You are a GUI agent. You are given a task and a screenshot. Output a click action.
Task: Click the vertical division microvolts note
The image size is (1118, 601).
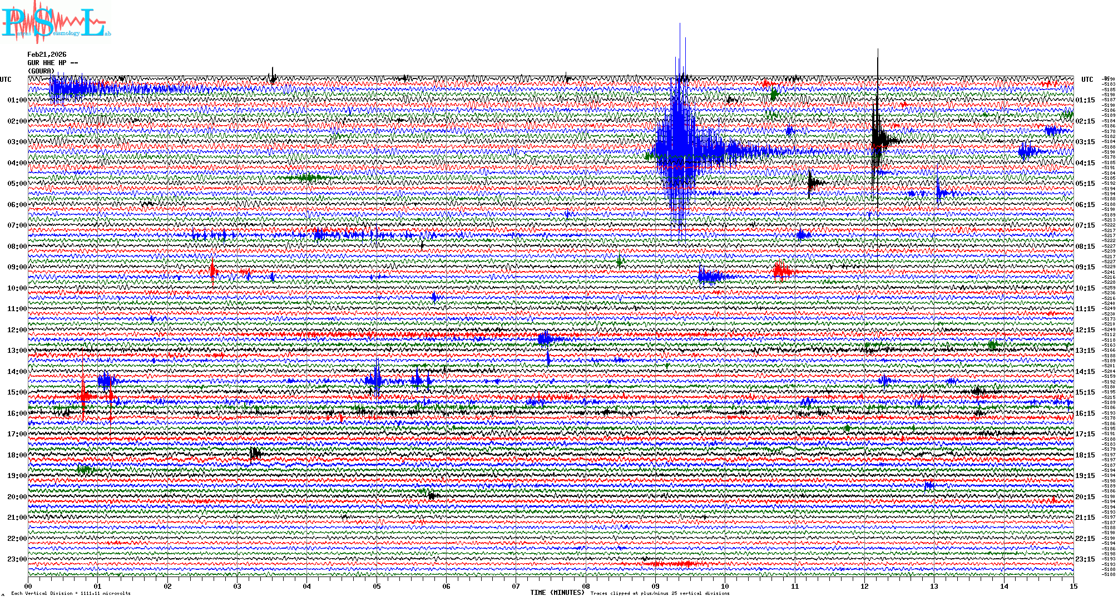[x=71, y=594]
